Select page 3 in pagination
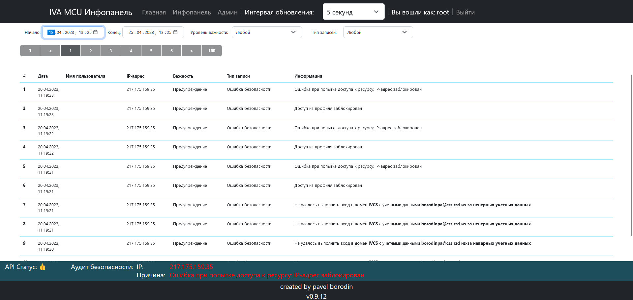Viewport: 633px width, 300px height. 111,51
